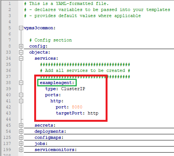Collapse the exampleagent fold marker
Image resolution: width=174 pixels, height=156 pixels.
pos(21,83)
